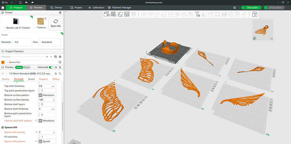Reset the Sparse infill density value
Screen dimensions: 291x144
pos(36,132)
